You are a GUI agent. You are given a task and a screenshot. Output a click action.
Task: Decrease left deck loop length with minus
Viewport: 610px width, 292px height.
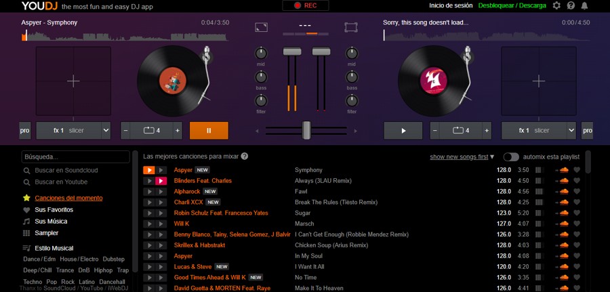point(125,131)
